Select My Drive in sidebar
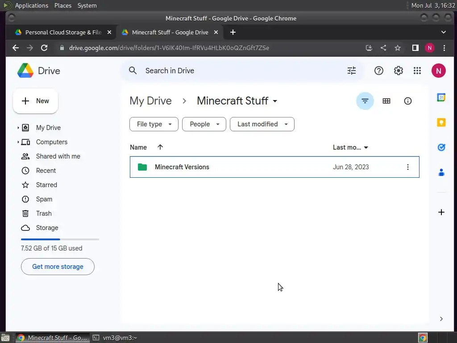Screen dimensions: 457x343 (48, 128)
